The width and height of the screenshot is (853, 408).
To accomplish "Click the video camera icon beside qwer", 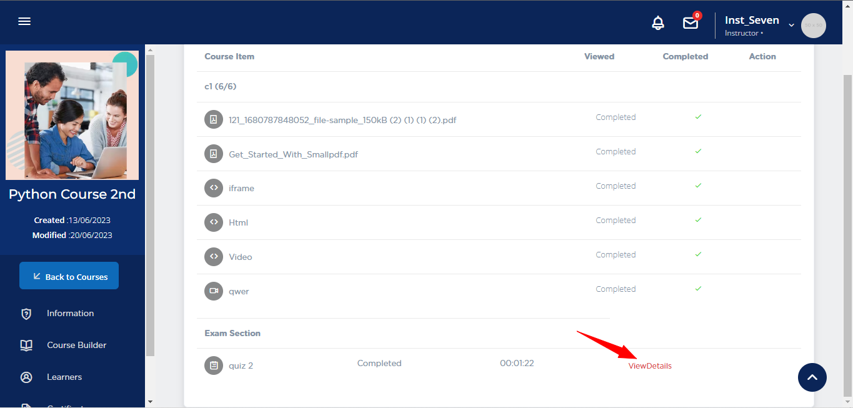I will point(214,291).
